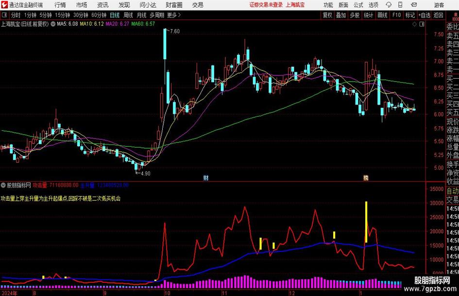Click 证券交易未登录 login notice
Image resolution: width=459 pixels, height=296 pixels.
(266, 5)
